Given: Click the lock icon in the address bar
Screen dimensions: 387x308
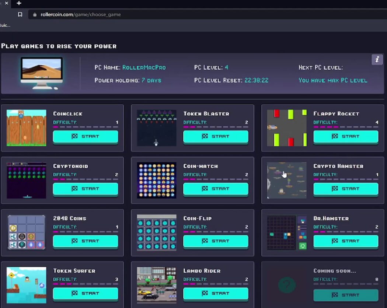Looking at the screenshot, I should [35, 15].
